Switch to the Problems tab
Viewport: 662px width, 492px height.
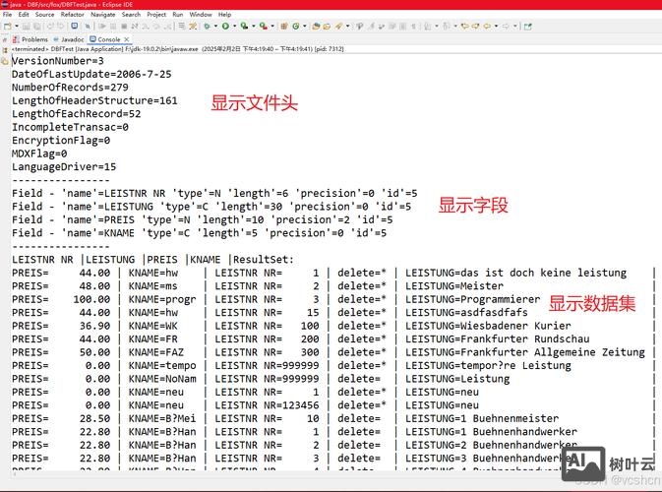(30, 39)
